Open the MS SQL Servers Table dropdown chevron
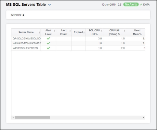The height and width of the screenshot is (130, 157). coord(49,5)
